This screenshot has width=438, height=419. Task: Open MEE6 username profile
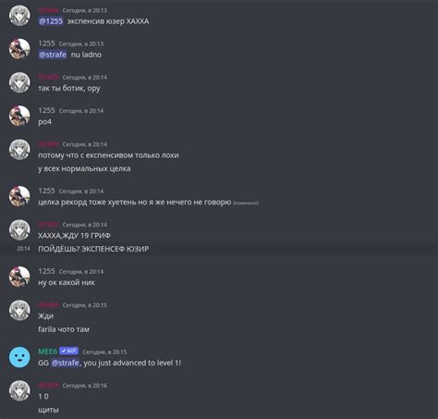click(x=48, y=351)
